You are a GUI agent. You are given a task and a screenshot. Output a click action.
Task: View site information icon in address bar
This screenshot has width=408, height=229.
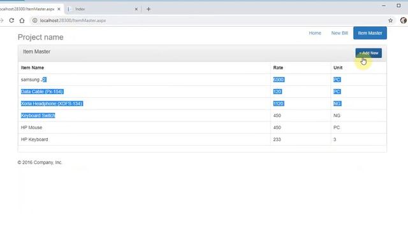point(34,20)
